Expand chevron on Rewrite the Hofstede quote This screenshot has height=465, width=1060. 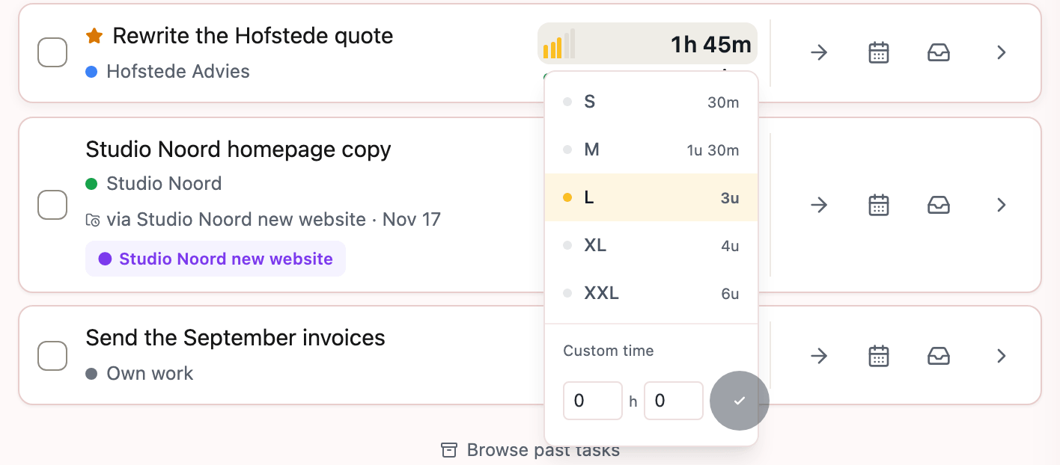(x=1002, y=52)
